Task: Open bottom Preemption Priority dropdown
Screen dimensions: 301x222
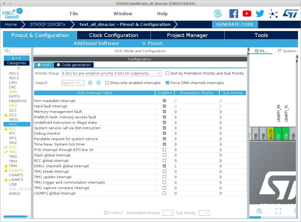Action: click(x=168, y=213)
